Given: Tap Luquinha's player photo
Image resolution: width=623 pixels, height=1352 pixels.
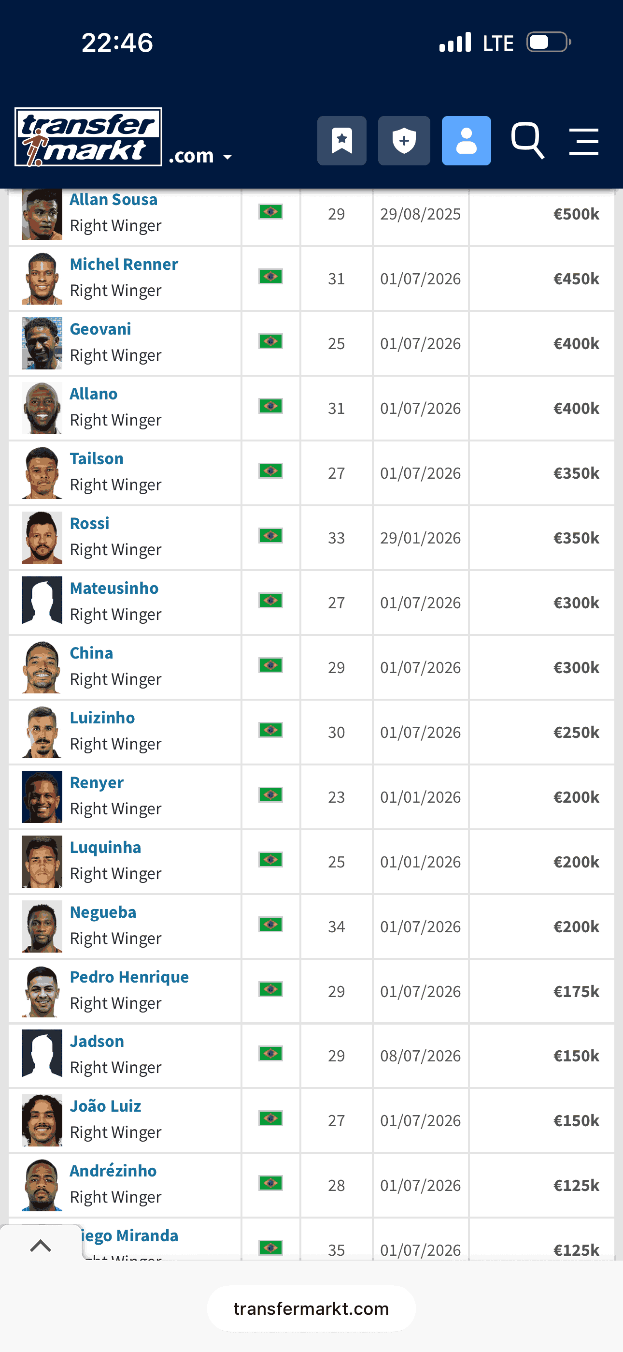Looking at the screenshot, I should coord(42,861).
